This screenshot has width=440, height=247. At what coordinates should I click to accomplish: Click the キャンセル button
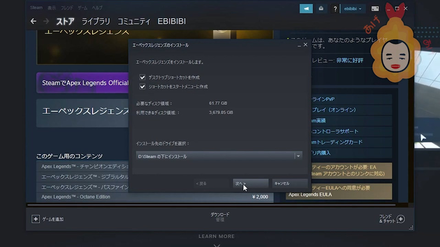coord(290,183)
